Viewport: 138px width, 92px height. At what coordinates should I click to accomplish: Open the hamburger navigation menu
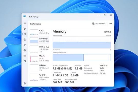pyautogui.click(x=25, y=24)
